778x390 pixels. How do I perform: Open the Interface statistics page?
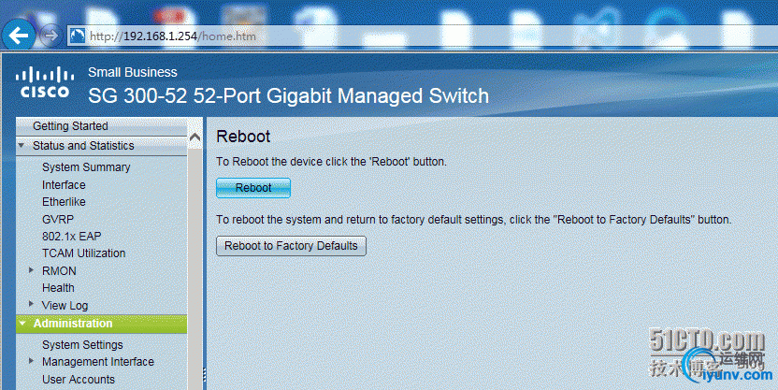tap(64, 184)
